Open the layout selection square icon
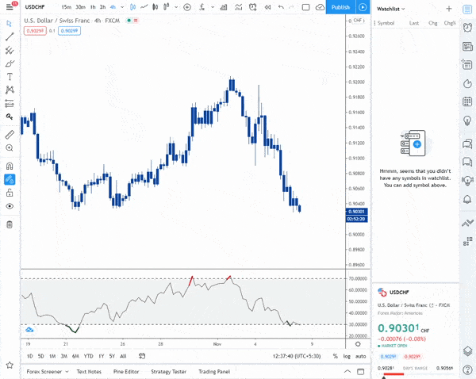Viewport: 476px width, 379px height. pyautogui.click(x=305, y=7)
